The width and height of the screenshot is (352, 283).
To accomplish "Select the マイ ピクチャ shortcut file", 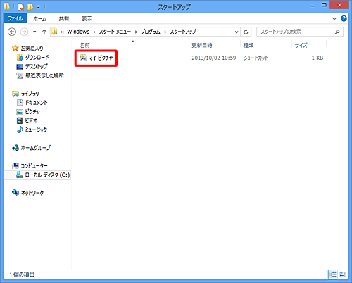I will [96, 58].
